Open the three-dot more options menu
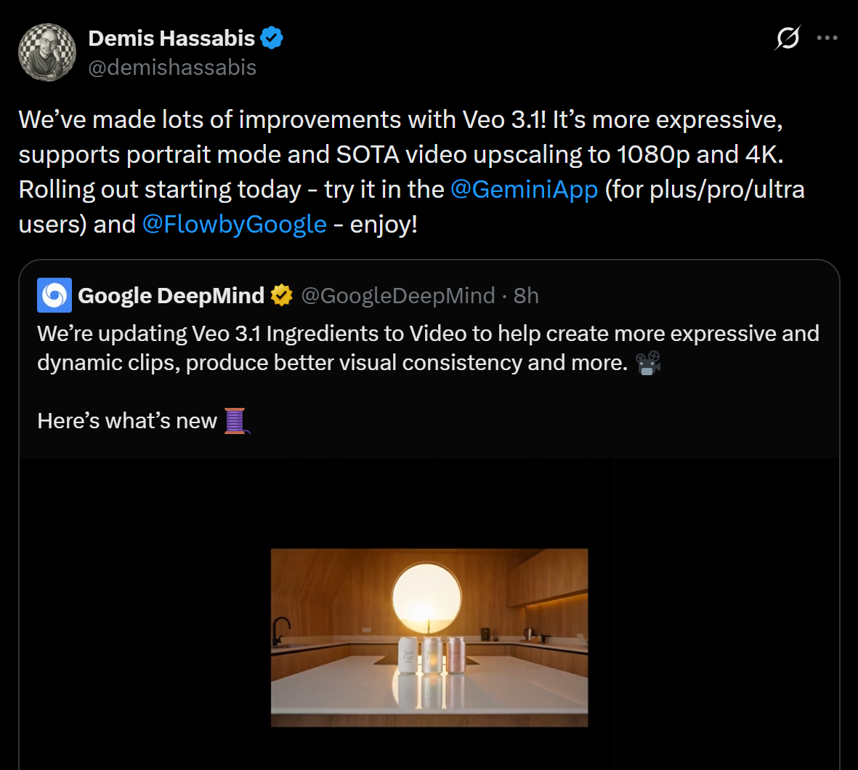The height and width of the screenshot is (770, 858). [x=827, y=38]
